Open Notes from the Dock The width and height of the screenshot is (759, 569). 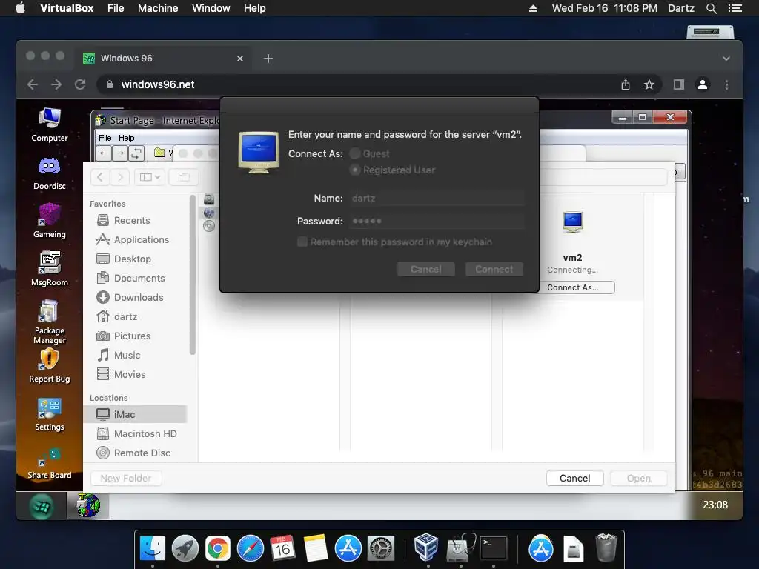315,549
